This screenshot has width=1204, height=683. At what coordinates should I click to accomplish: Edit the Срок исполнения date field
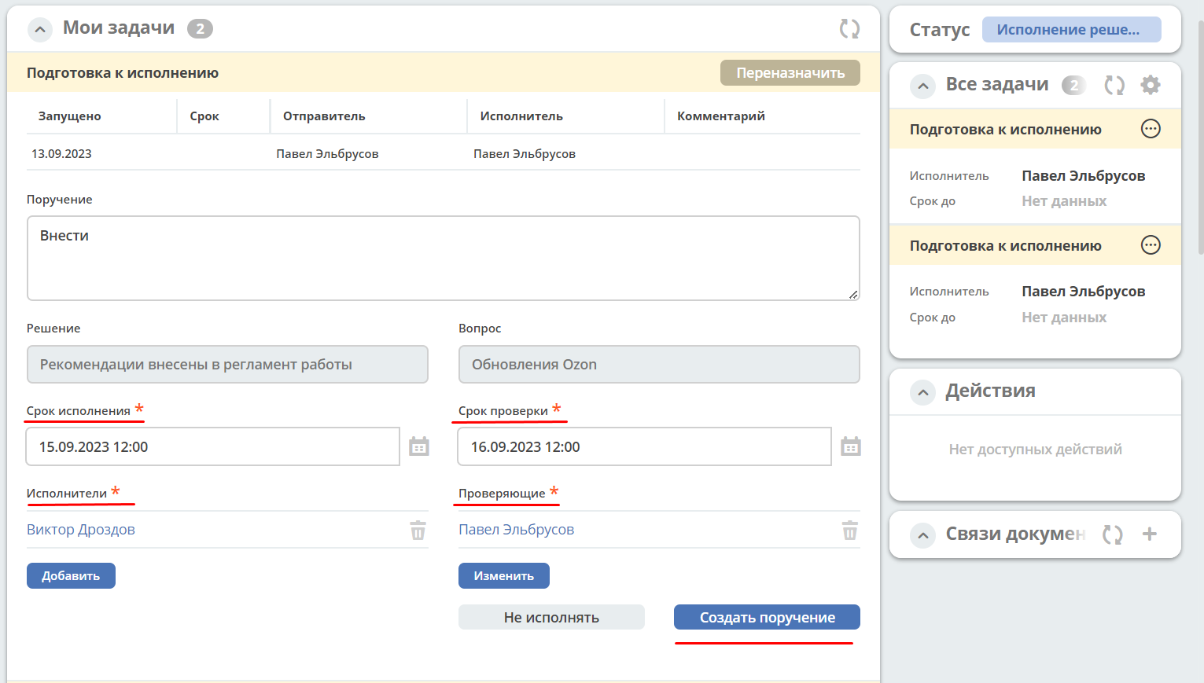(x=212, y=446)
